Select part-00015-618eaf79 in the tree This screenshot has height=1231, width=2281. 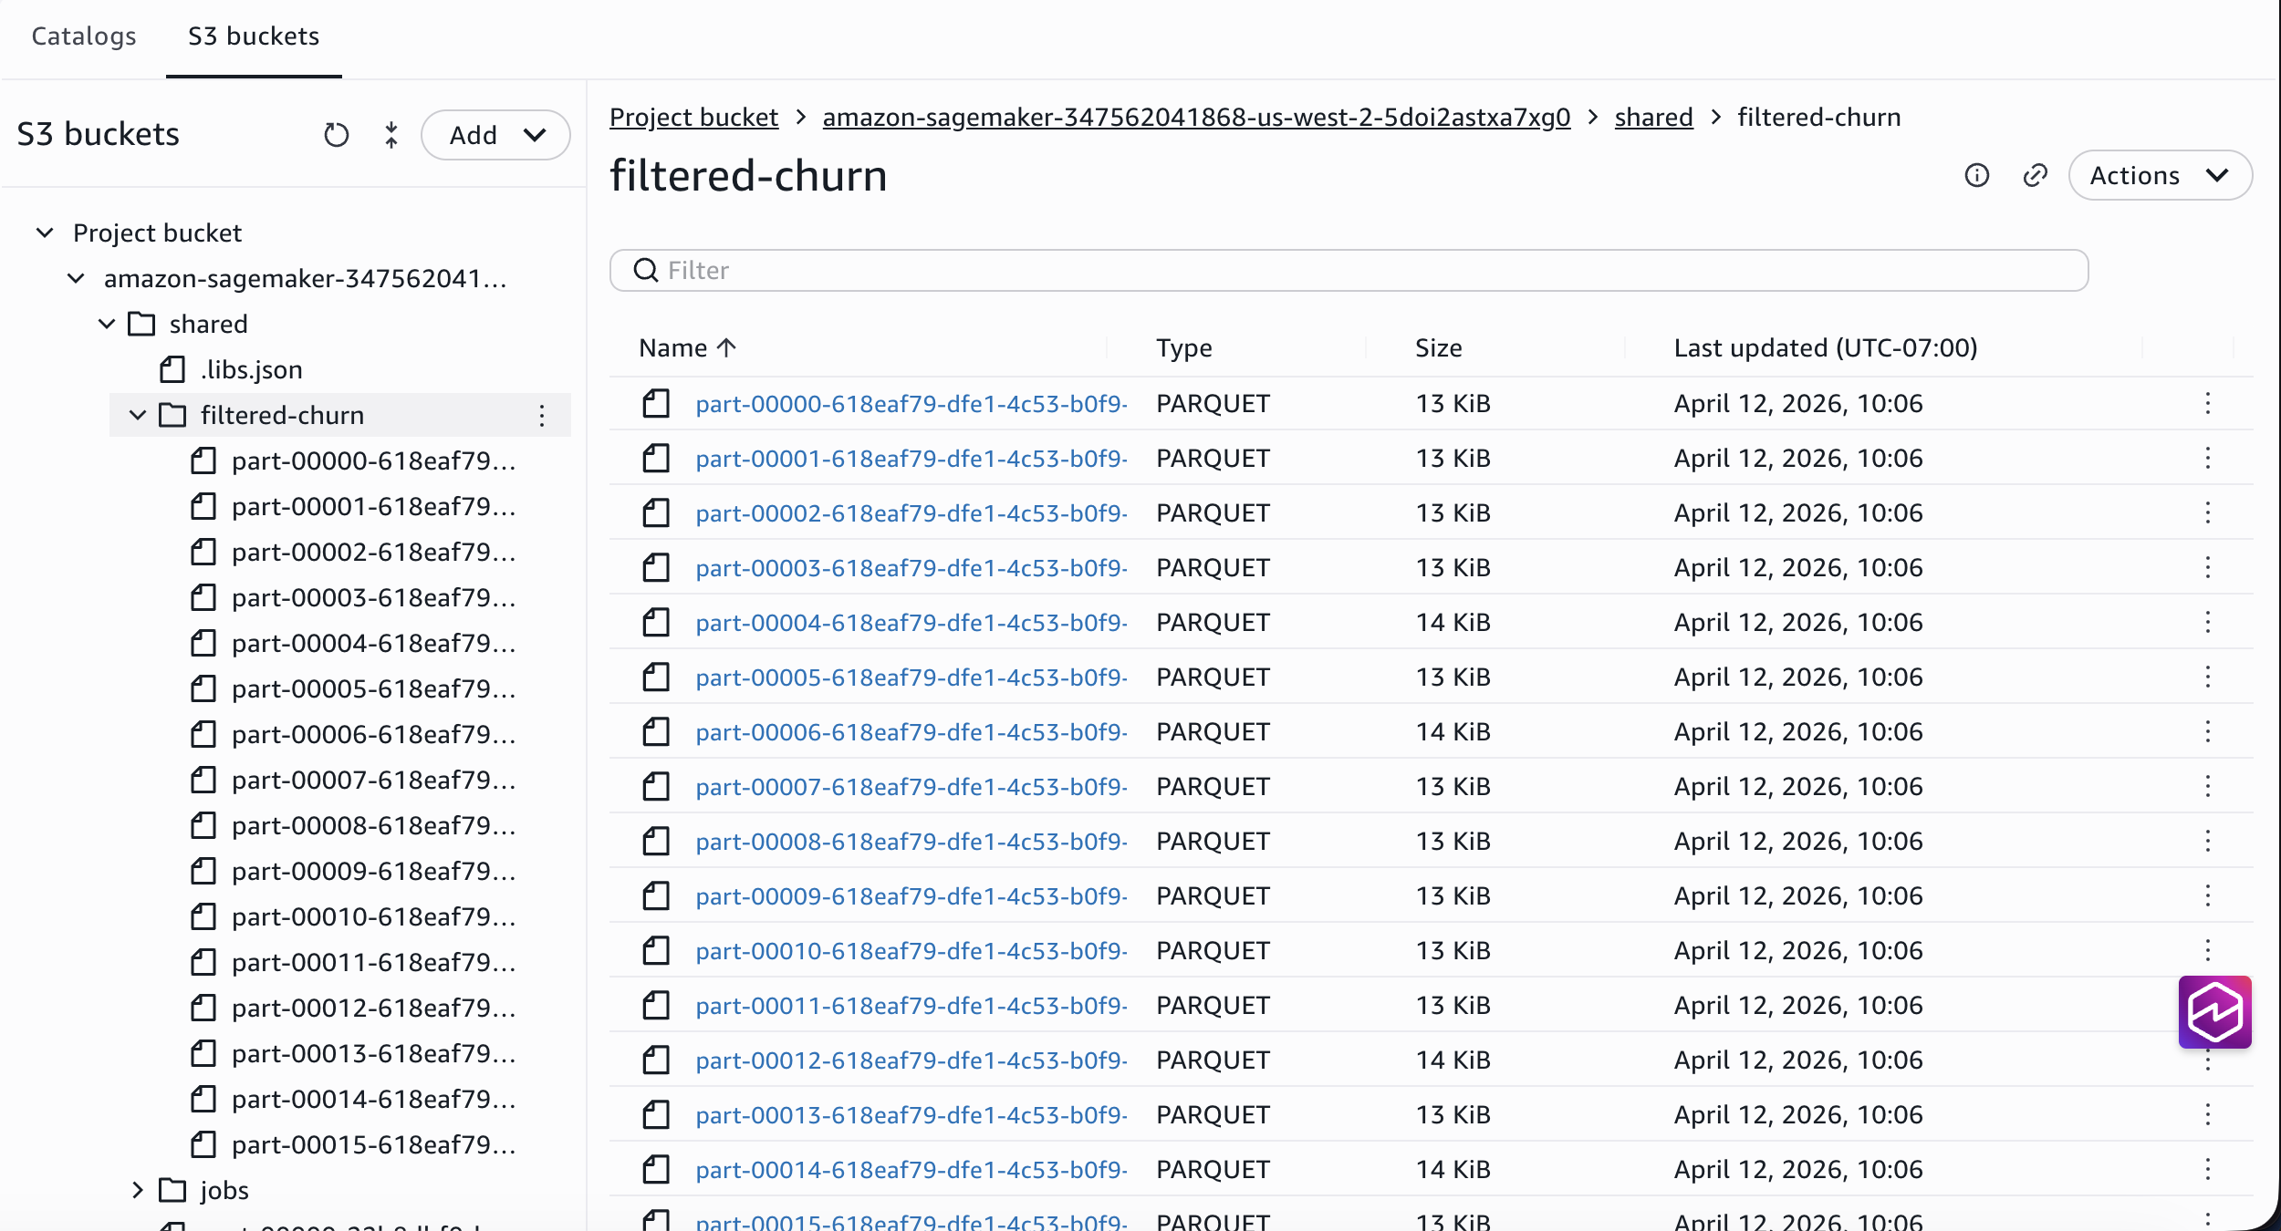click(374, 1144)
